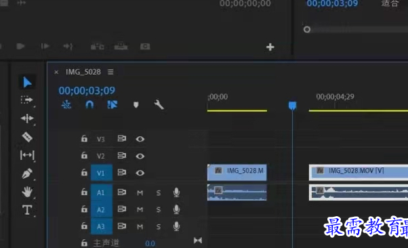Viewport: 408px width, 248px height.
Task: Hide V3 track output eye
Action: (x=140, y=139)
